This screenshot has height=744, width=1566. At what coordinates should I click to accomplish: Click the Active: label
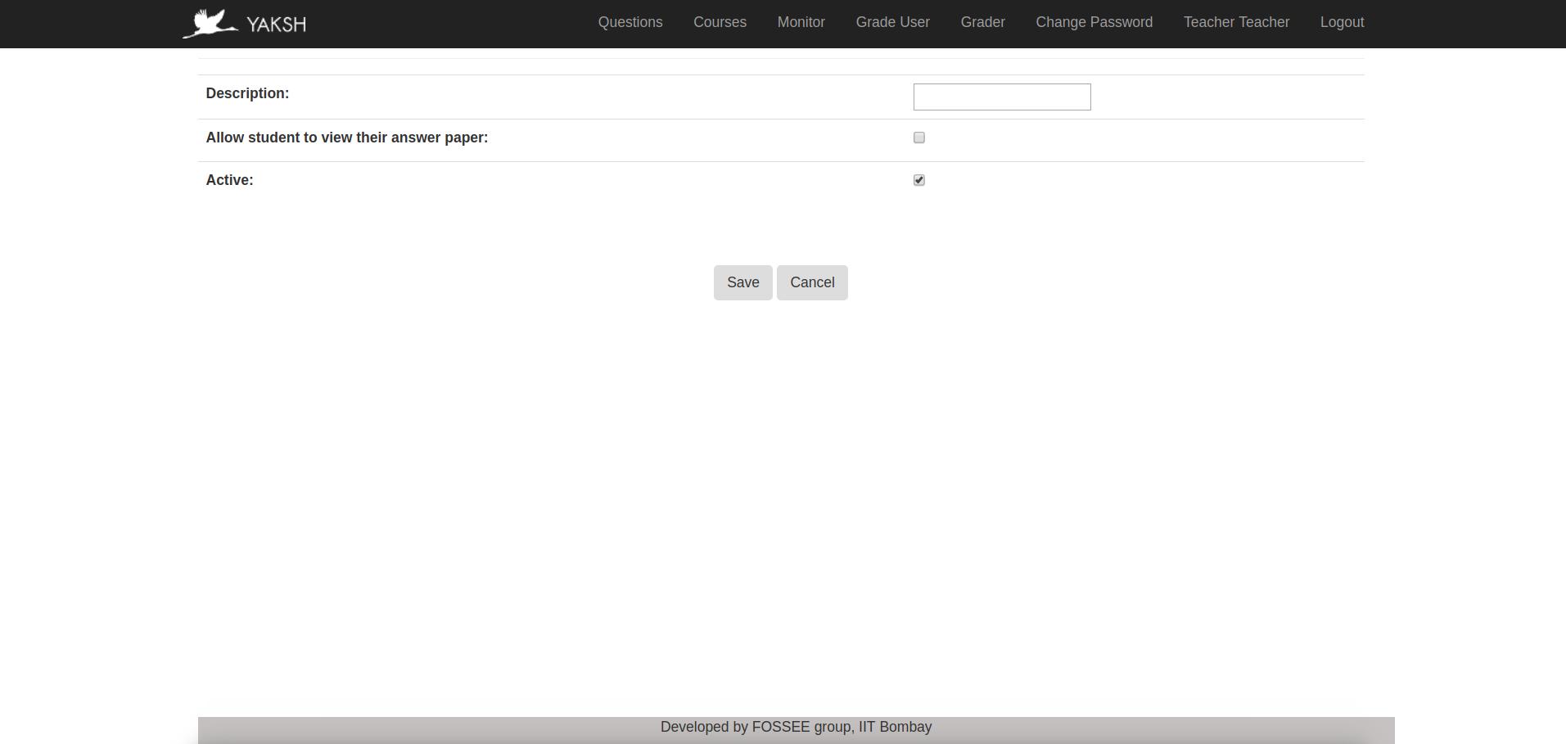[230, 180]
